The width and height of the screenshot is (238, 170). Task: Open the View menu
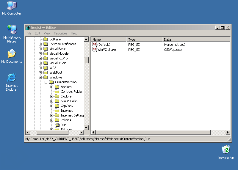47,33
